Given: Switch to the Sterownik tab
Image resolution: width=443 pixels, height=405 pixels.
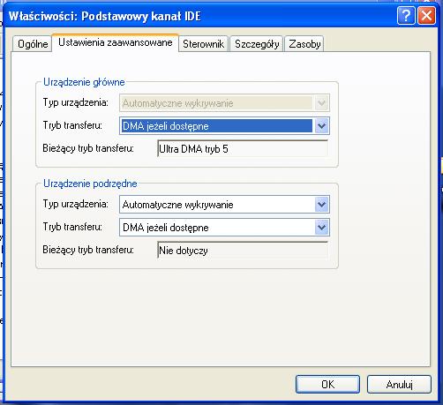Looking at the screenshot, I should coord(203,44).
